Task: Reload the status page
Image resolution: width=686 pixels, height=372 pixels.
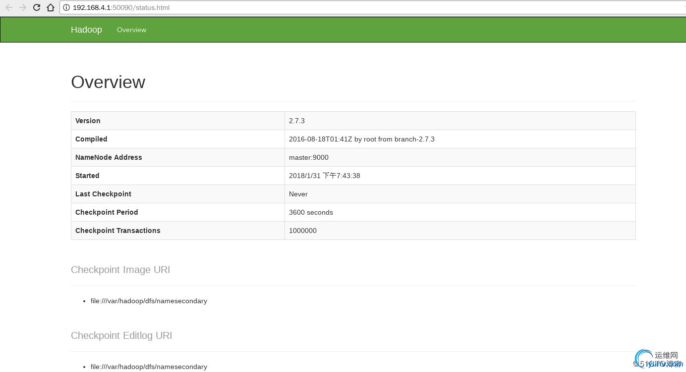Action: click(x=37, y=7)
